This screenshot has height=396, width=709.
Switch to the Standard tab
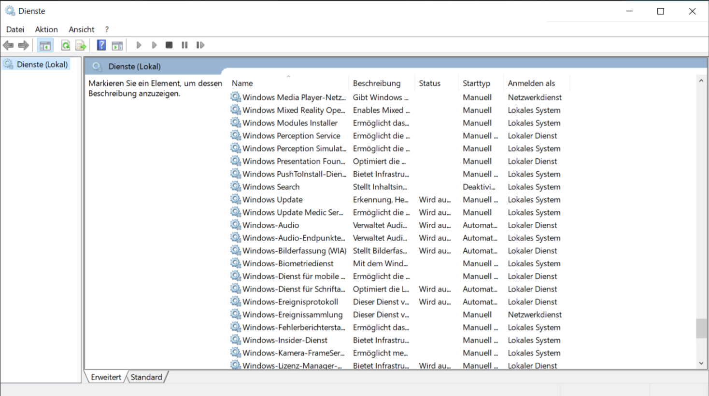click(146, 377)
